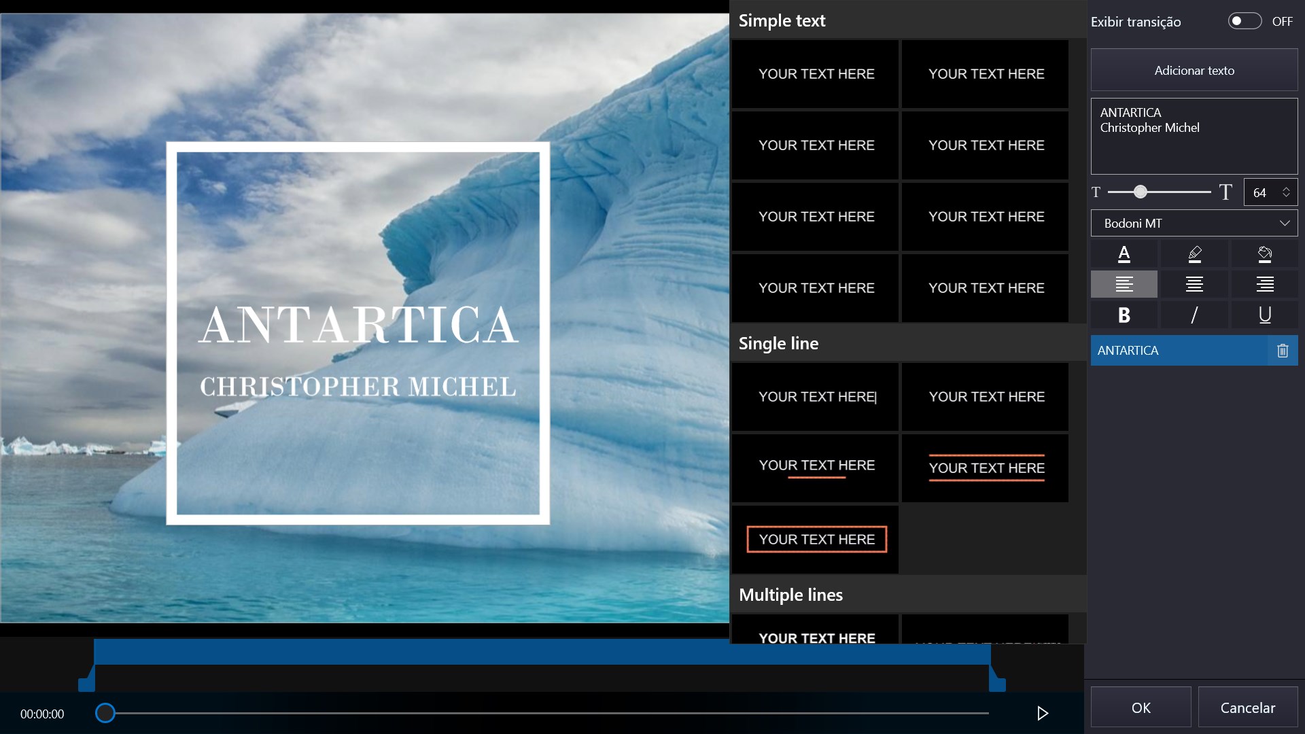Toggle italic formatting
1305x734 pixels.
[x=1194, y=315]
